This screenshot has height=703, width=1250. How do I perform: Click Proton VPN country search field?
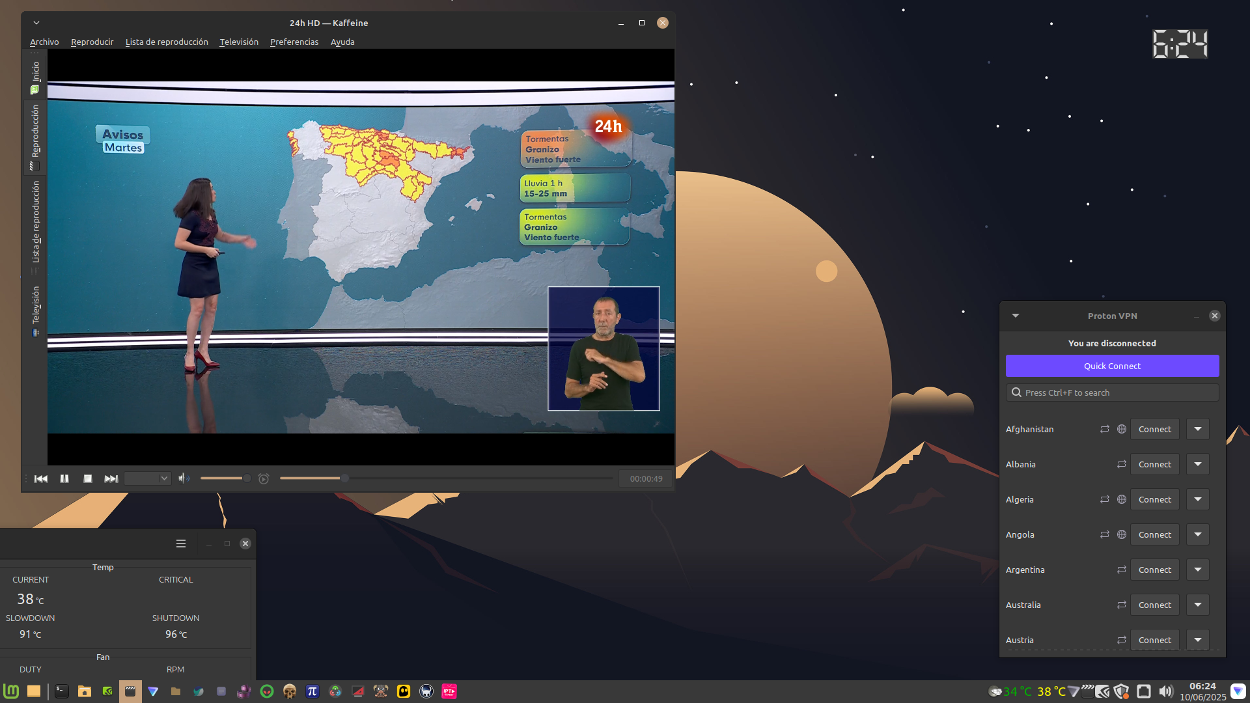[1112, 393]
